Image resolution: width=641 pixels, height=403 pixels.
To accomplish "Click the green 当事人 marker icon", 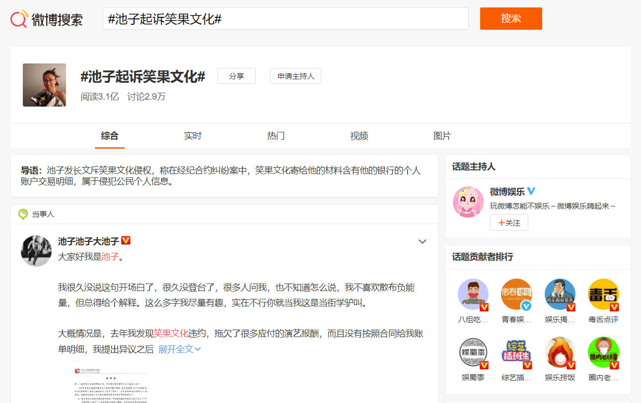I will 23,214.
